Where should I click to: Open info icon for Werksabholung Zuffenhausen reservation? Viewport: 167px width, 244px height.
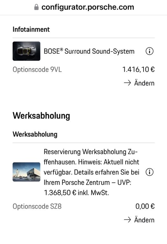click(x=150, y=172)
